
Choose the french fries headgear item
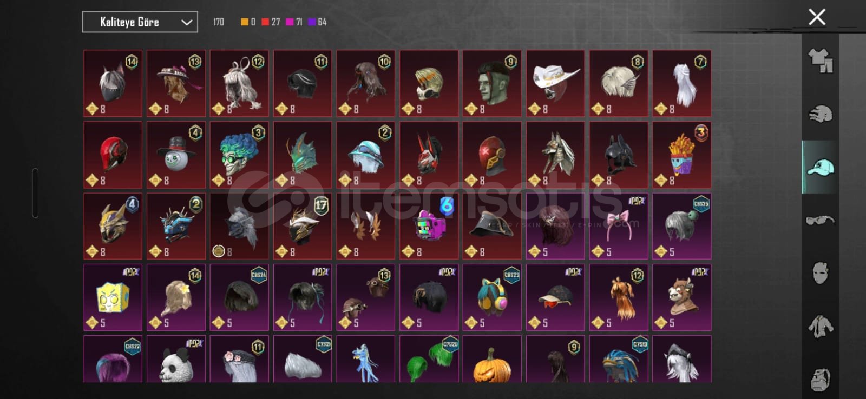tap(682, 155)
